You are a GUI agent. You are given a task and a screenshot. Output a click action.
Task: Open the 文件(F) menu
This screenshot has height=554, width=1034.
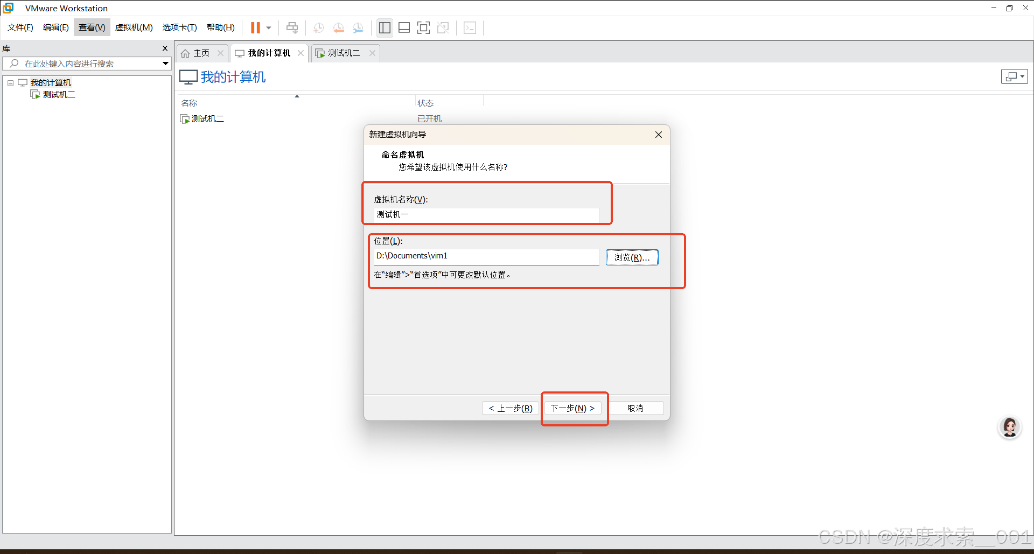click(20, 27)
